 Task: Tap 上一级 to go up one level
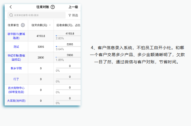click(73, 7)
